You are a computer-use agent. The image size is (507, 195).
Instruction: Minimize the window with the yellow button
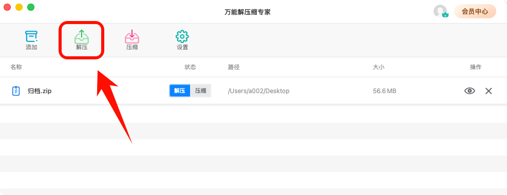(x=19, y=7)
